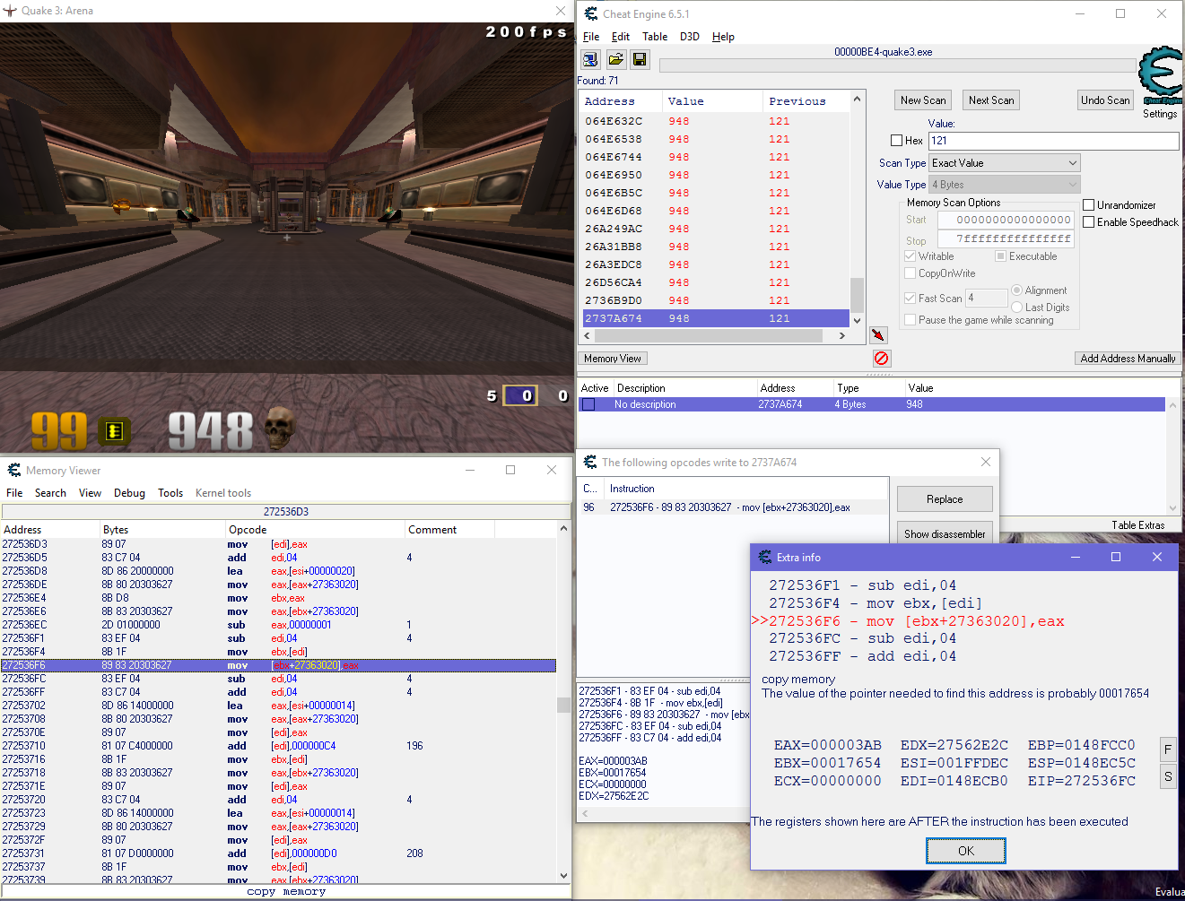Select found address 064E632C row
The height and width of the screenshot is (901, 1185).
click(x=714, y=121)
